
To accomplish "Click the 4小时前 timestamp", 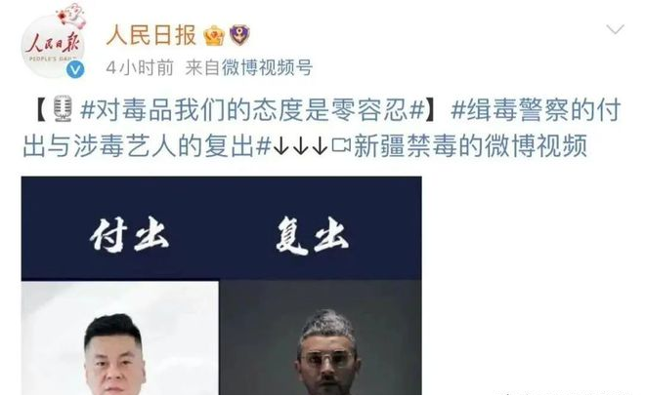I will (140, 67).
